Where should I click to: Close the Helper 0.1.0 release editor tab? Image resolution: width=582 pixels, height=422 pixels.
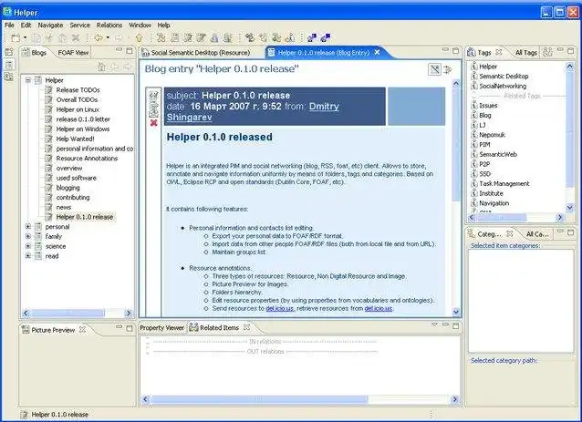377,52
